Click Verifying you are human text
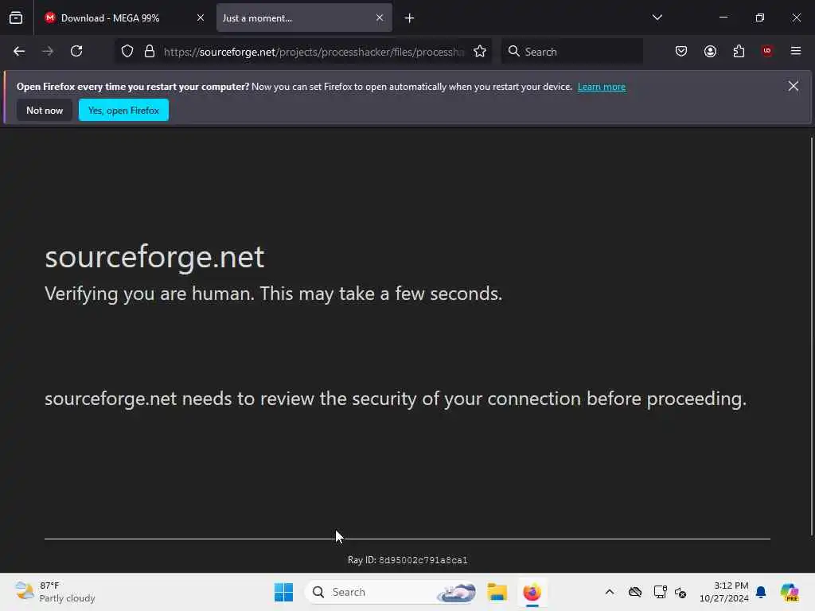The image size is (815, 611). click(x=274, y=294)
